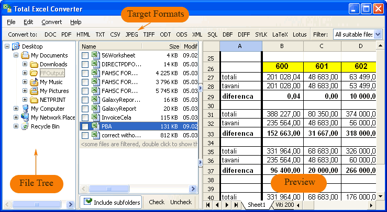387x212 pixels.
Task: Tick the checkbox for the 5 745 KB FAHSC file
Action: tap(85, 91)
